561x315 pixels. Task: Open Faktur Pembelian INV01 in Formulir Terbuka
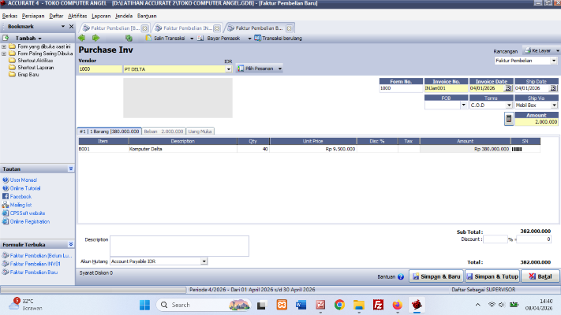(x=35, y=264)
